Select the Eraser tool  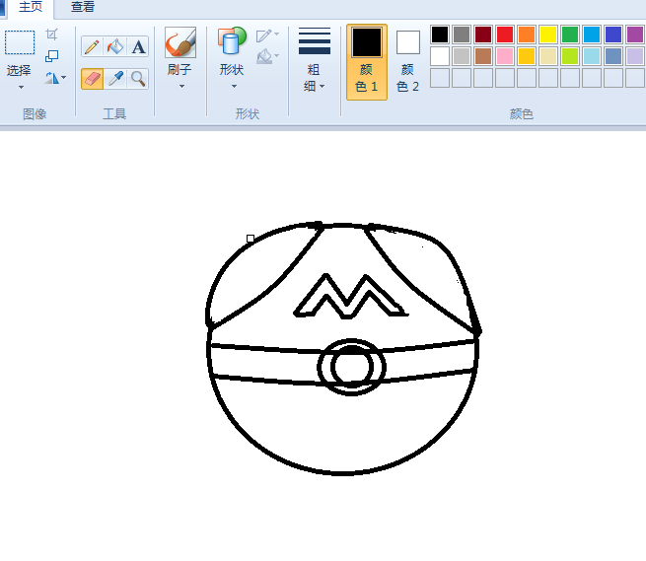tap(92, 79)
